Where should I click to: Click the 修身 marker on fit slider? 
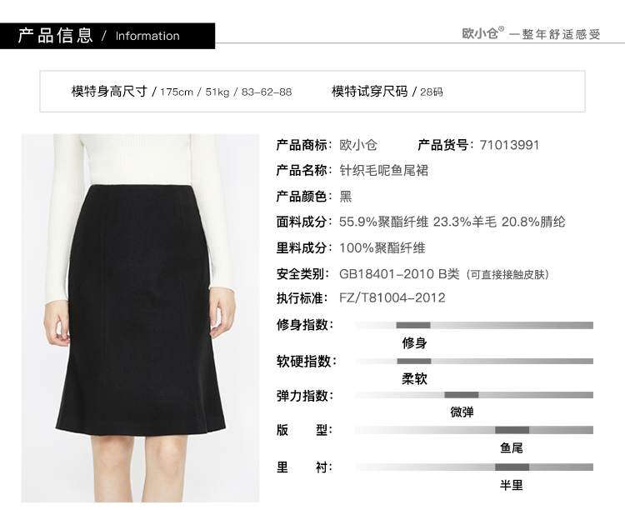pyautogui.click(x=413, y=325)
